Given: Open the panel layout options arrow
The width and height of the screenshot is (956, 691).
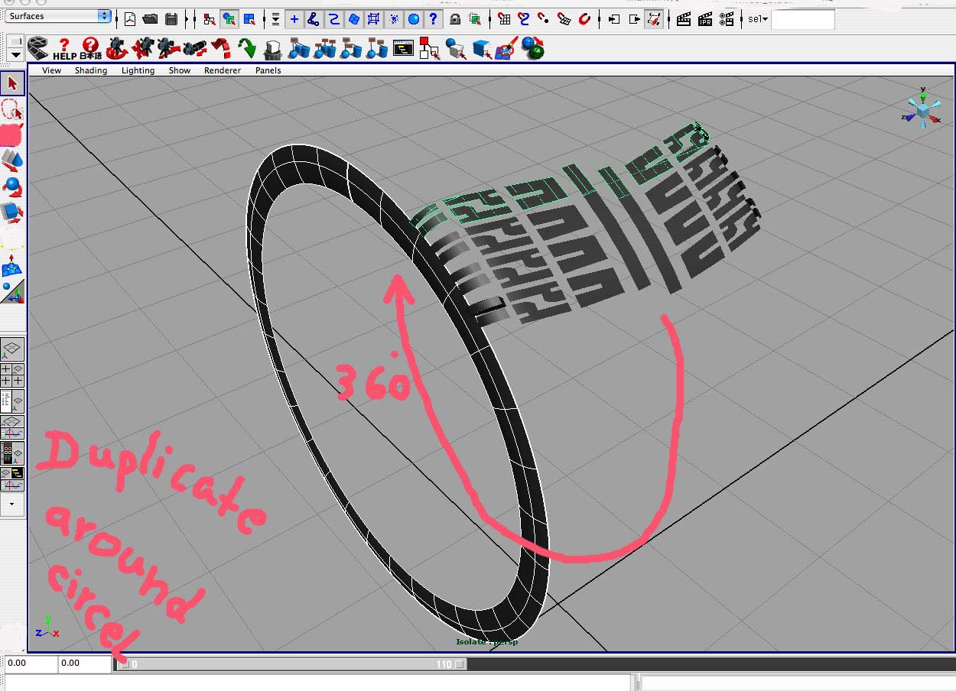Looking at the screenshot, I should (12, 504).
